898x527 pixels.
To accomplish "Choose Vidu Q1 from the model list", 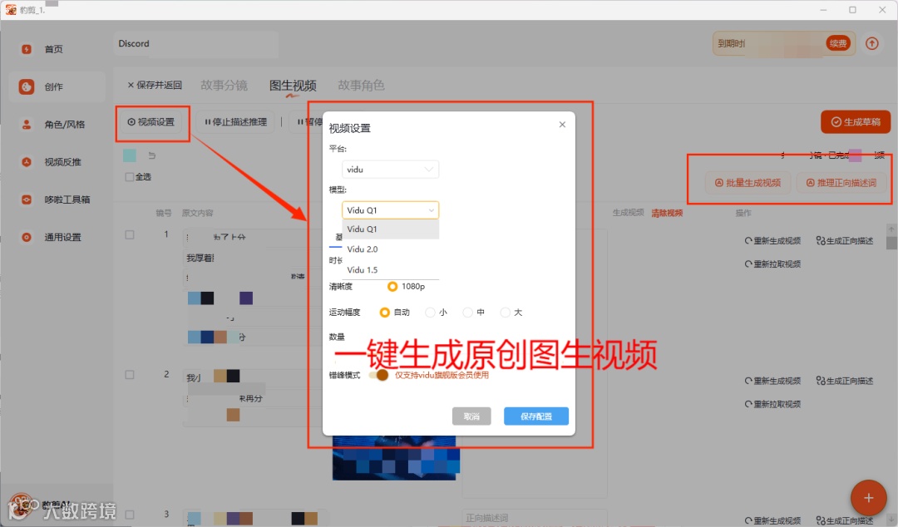I will point(391,229).
